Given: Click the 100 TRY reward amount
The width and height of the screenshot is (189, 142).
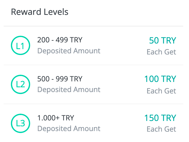Looking at the screenshot, I should click(x=160, y=79).
